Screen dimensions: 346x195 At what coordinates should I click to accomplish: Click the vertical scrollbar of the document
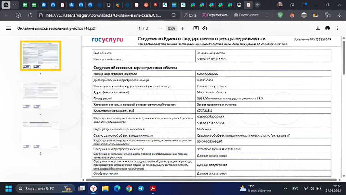pyautogui.click(x=344, y=57)
